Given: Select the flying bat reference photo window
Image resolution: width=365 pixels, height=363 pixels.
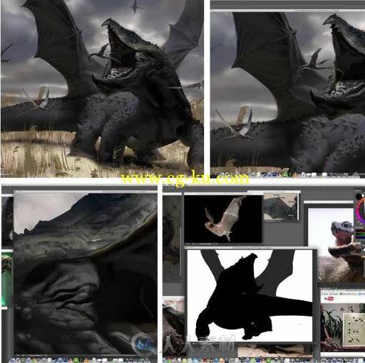Looking at the screenshot, I should point(223,219).
